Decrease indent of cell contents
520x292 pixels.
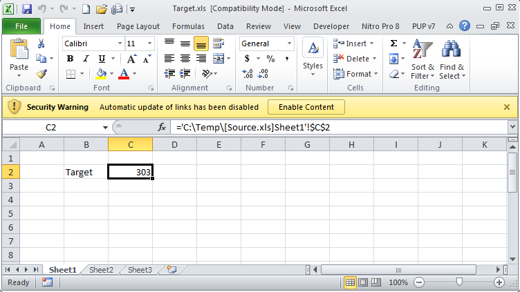[x=169, y=73]
